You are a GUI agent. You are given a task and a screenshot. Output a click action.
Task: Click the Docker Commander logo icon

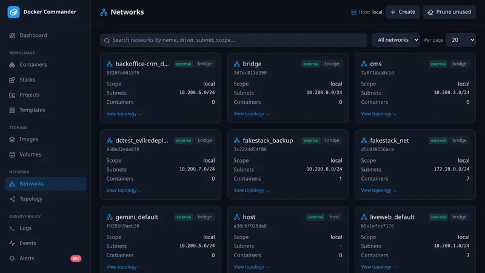click(13, 12)
